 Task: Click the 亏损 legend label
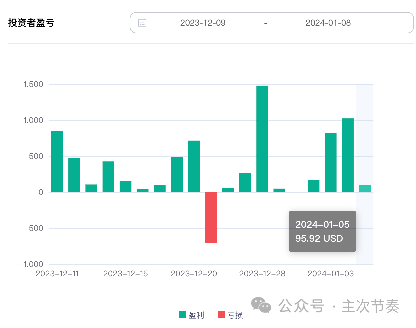(x=235, y=315)
